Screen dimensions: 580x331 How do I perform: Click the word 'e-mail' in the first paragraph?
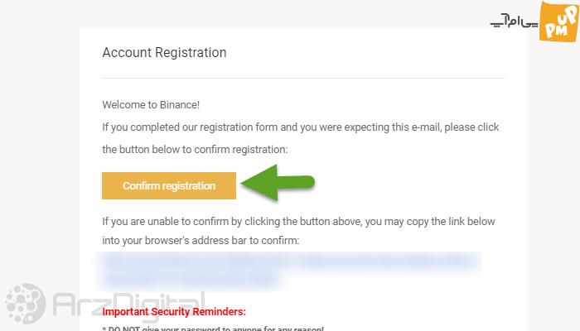pos(425,127)
